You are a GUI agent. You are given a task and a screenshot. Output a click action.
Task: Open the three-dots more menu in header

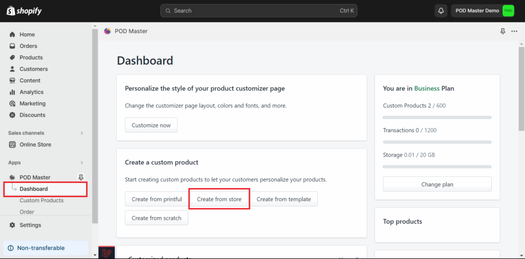tap(514, 31)
